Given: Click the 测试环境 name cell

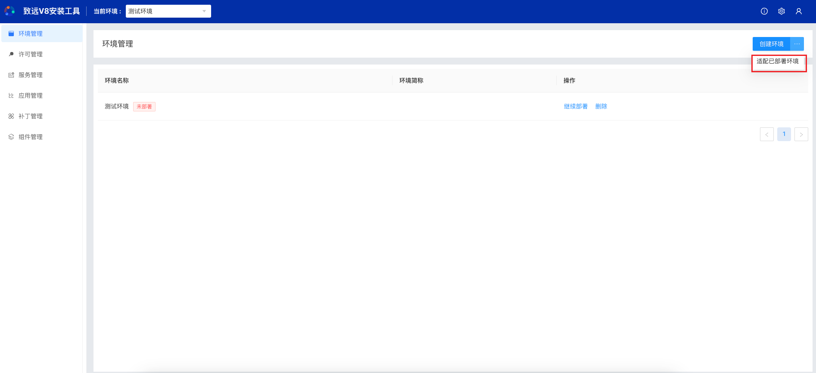Looking at the screenshot, I should [117, 106].
